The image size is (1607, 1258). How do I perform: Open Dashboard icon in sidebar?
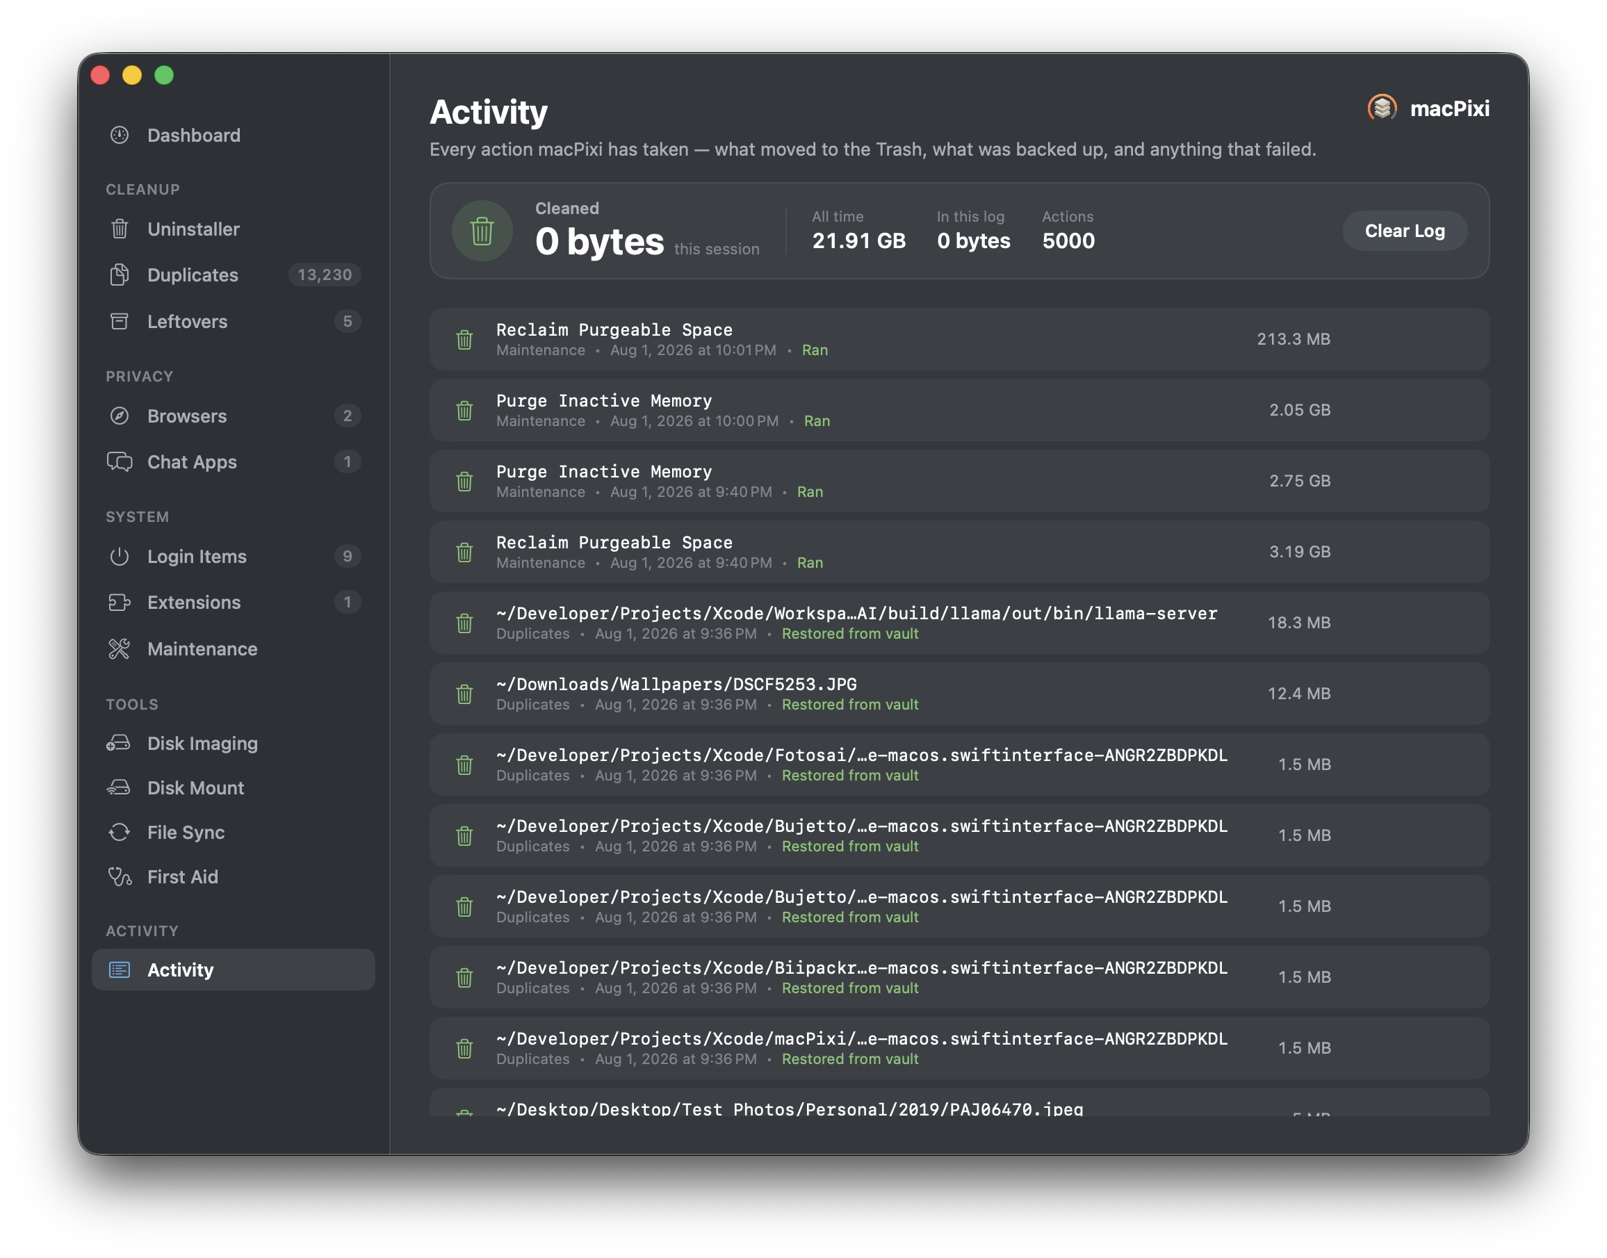point(120,135)
